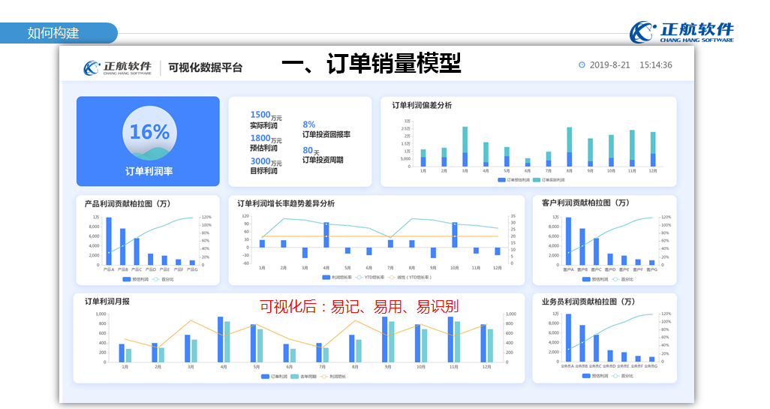Click the 16% circular profit gauge
Viewport: 770px width, 409px height.
pos(149,133)
